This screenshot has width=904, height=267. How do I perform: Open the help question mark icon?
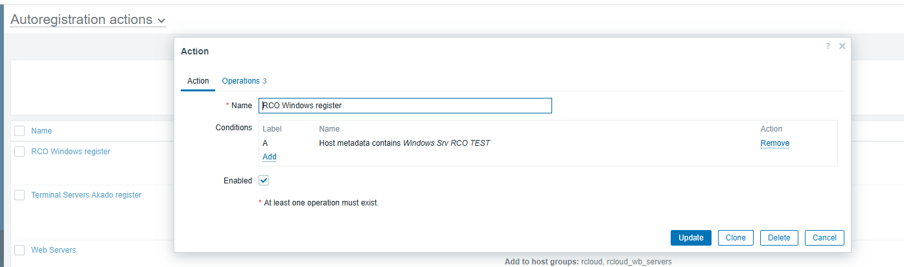click(x=828, y=46)
